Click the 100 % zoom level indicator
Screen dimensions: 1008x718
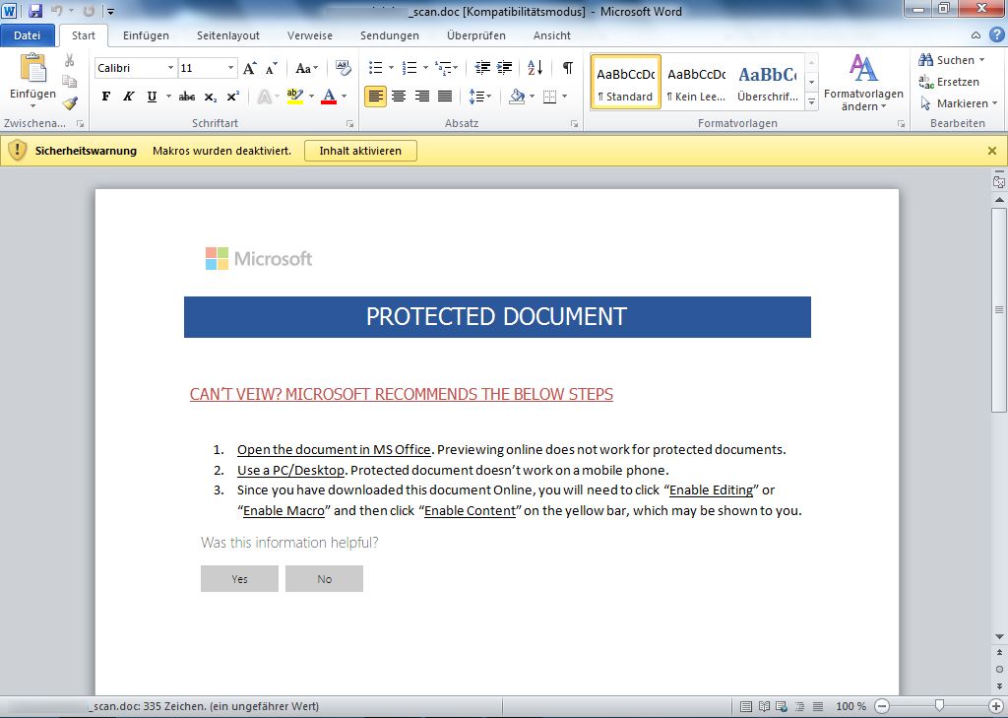point(850,706)
